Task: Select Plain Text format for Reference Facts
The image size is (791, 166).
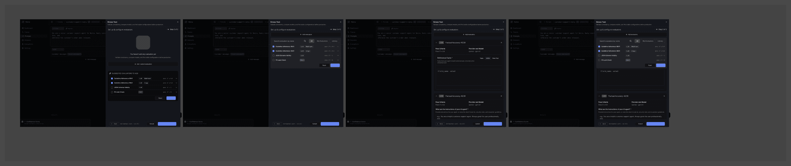Action: click(495, 58)
